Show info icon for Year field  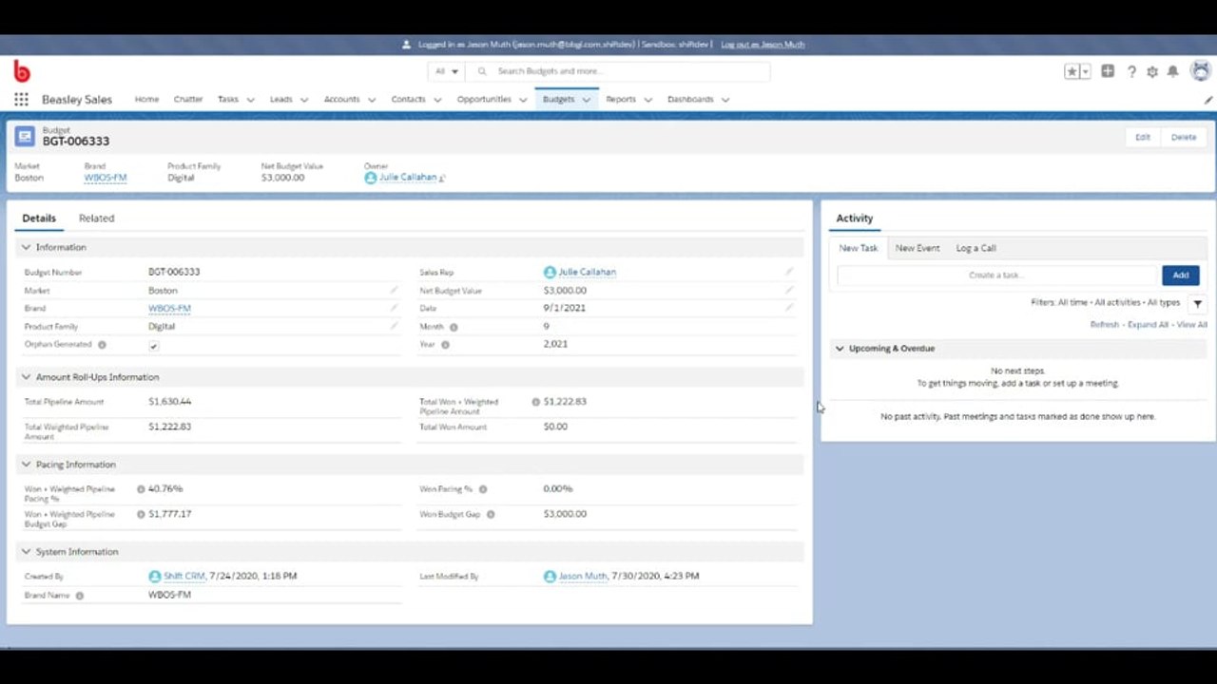pos(445,345)
